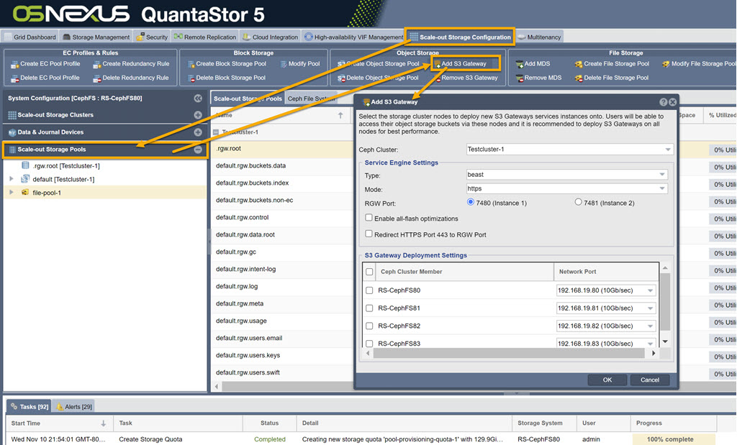
Task: Enable all-flash optimizations checkbox
Action: click(x=369, y=218)
